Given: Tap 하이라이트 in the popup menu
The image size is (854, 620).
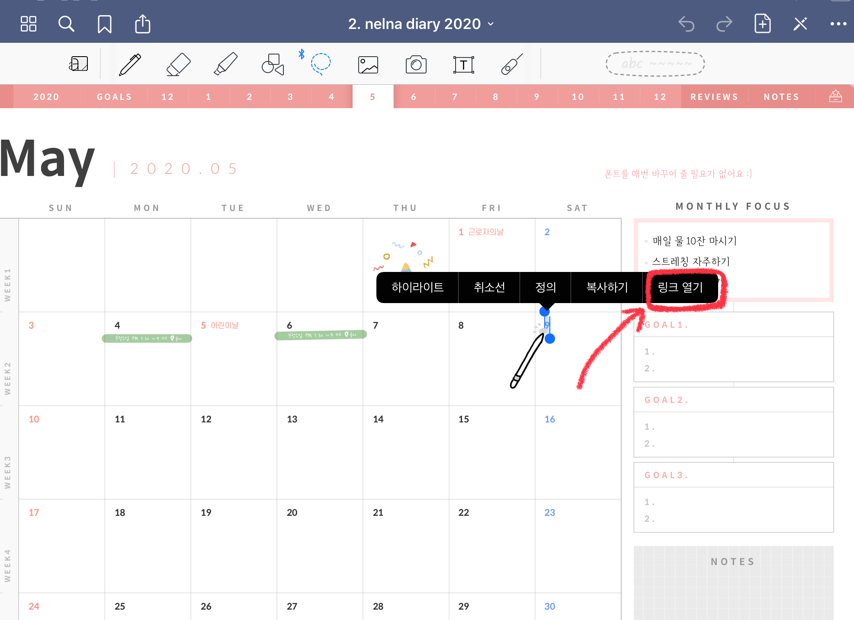Looking at the screenshot, I should click(x=417, y=288).
